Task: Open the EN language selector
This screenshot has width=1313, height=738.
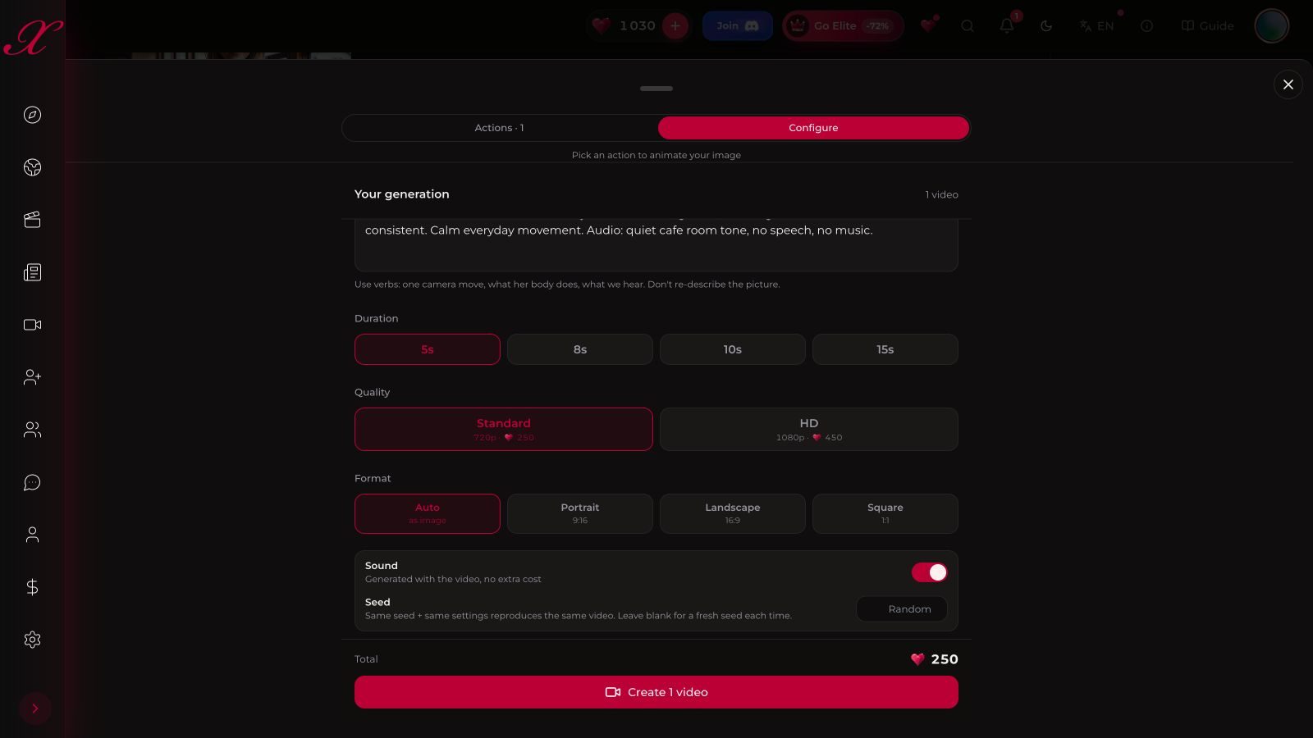Action: point(1096,26)
